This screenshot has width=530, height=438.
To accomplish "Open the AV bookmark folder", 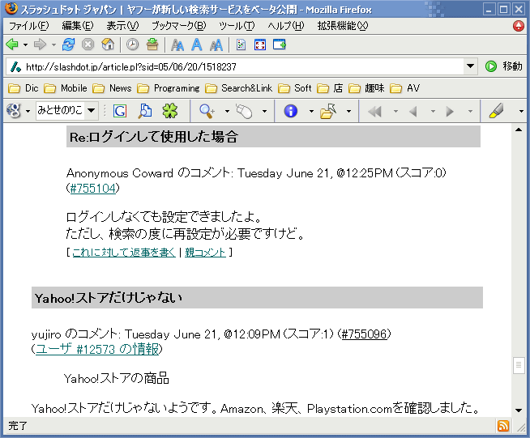I will [404, 88].
